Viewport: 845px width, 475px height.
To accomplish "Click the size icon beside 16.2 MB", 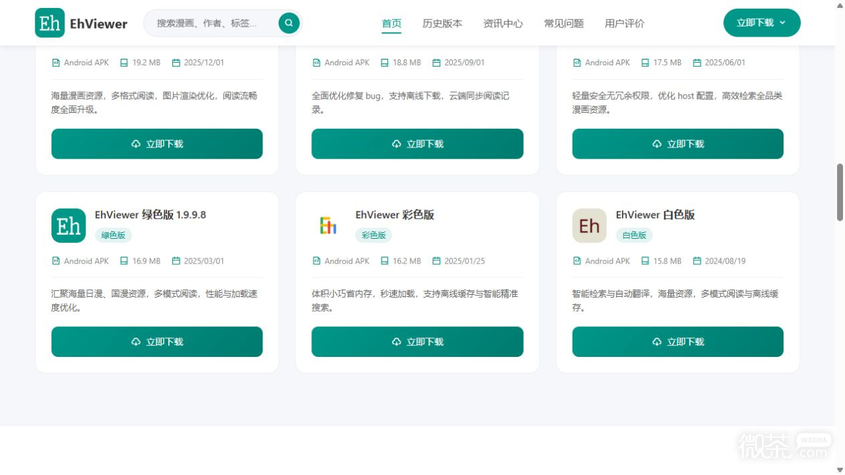I will coord(384,261).
